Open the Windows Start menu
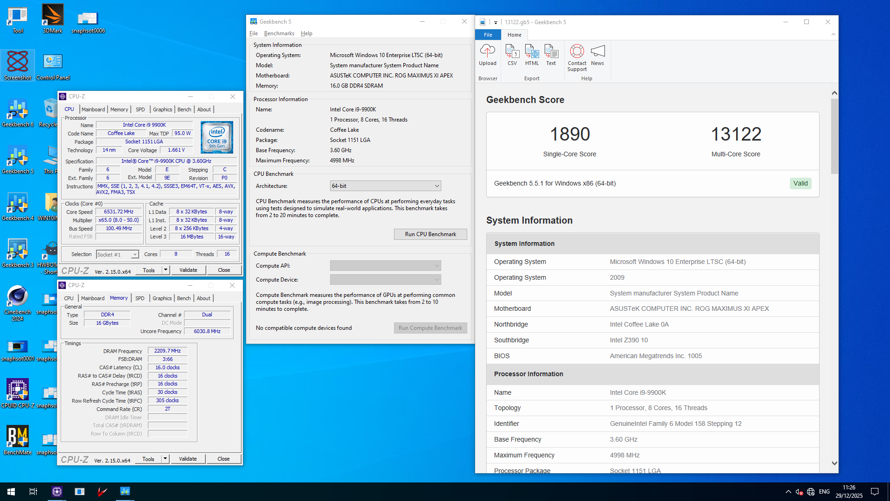890x501 pixels. [x=11, y=492]
